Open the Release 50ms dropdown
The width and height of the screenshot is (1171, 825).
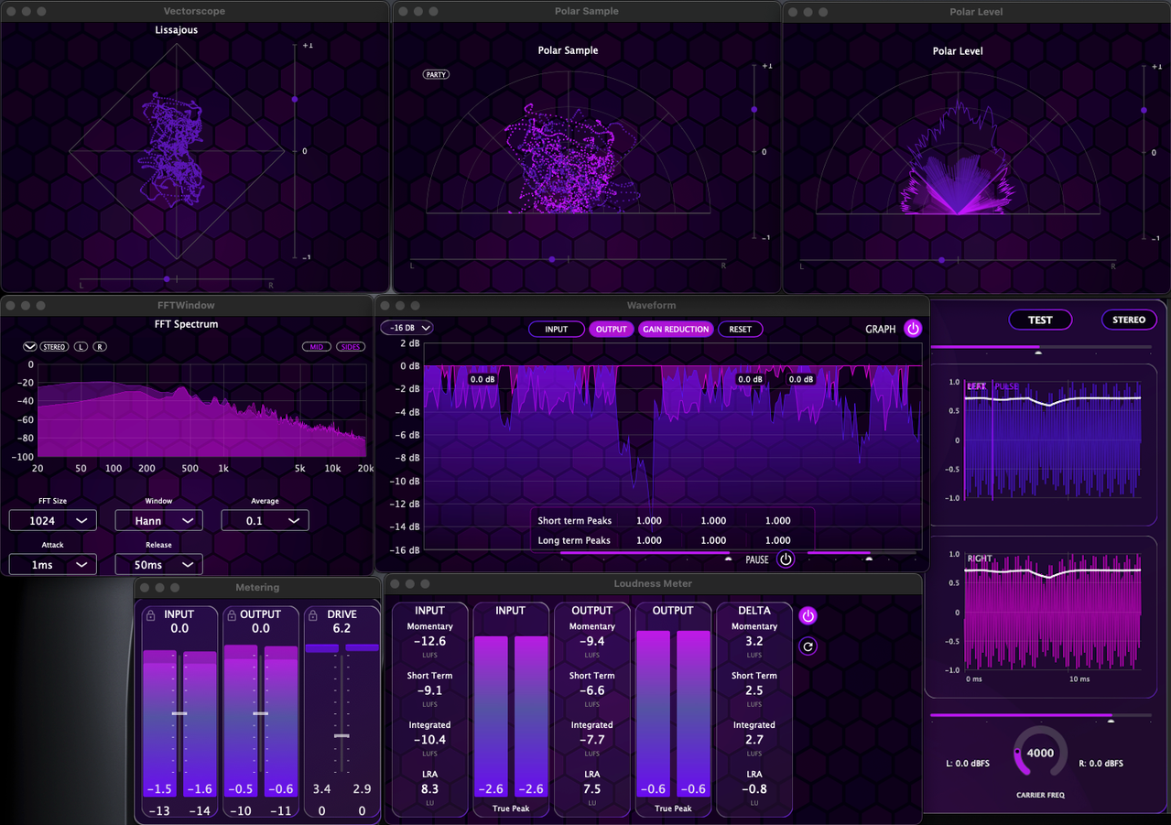pyautogui.click(x=159, y=565)
